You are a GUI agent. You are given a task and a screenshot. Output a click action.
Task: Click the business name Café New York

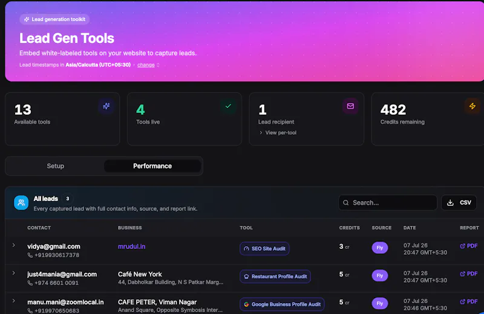(x=140, y=274)
